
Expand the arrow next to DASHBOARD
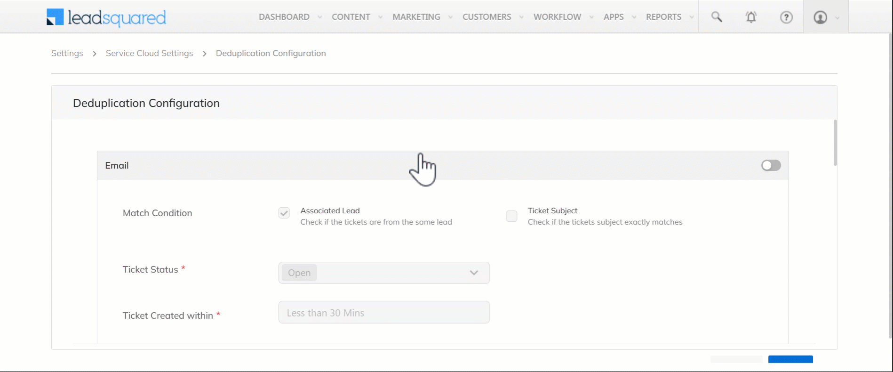point(319,17)
